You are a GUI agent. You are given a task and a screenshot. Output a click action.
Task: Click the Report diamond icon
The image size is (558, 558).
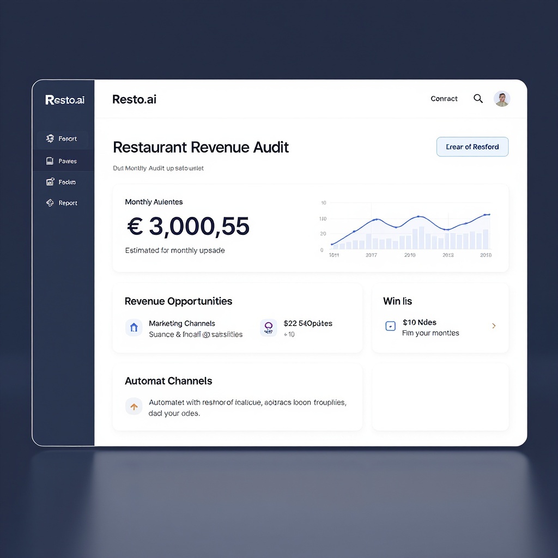[50, 203]
